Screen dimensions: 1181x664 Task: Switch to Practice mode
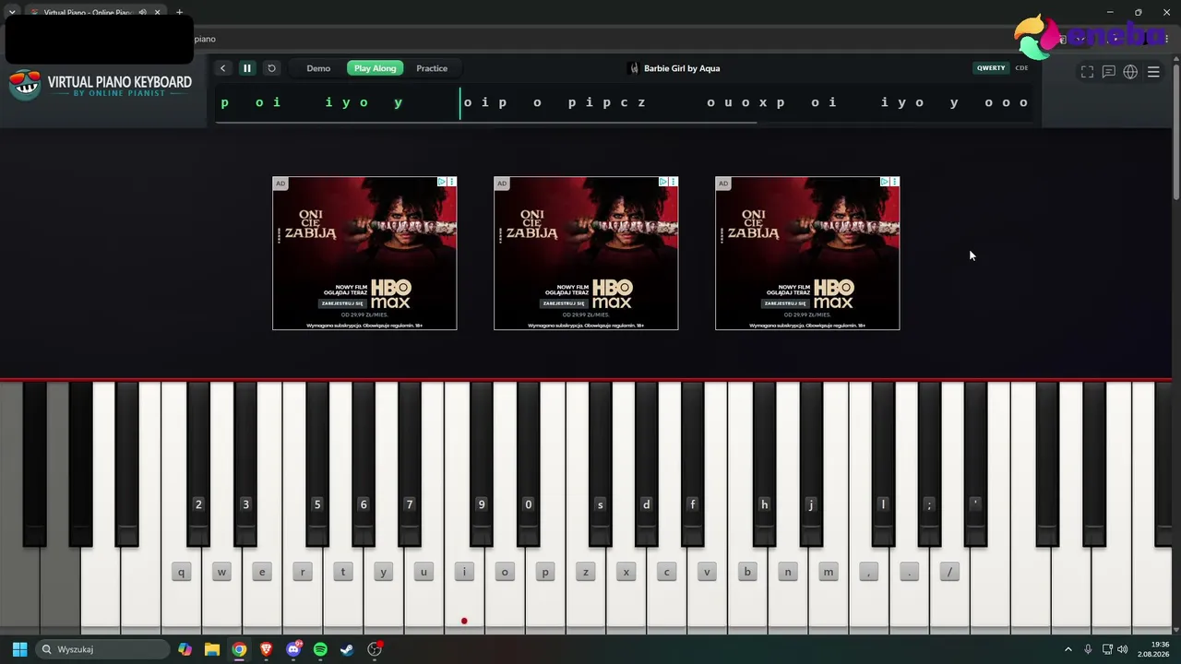[432, 68]
